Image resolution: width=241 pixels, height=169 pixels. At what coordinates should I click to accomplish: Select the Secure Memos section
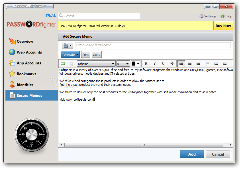32,95
